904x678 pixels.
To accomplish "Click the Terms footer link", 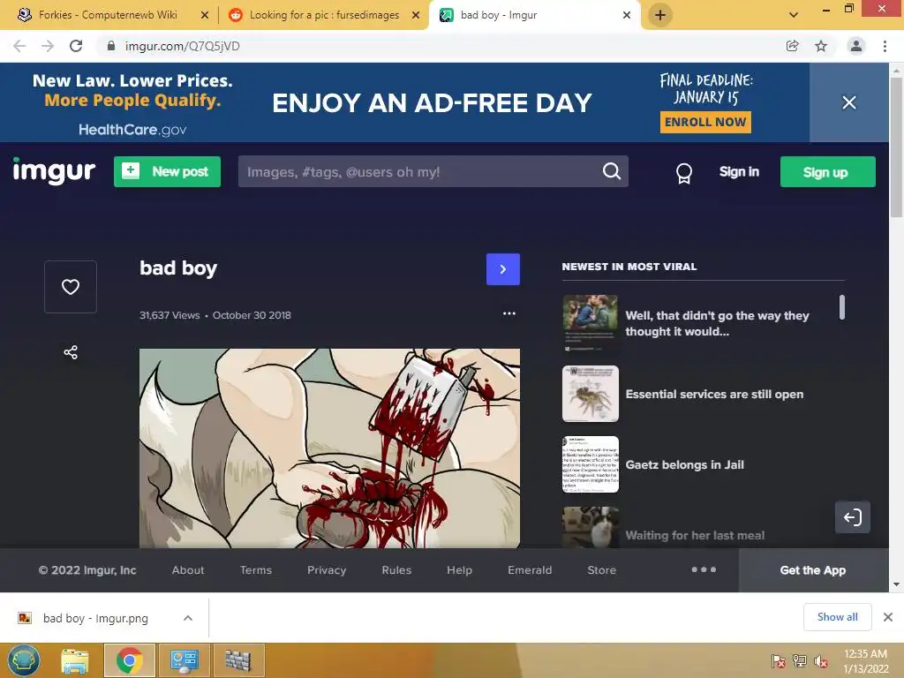I will click(255, 570).
